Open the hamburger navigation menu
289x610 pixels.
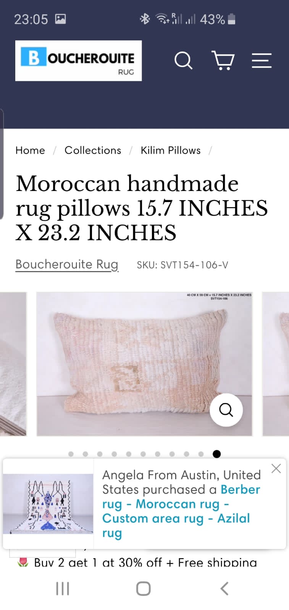point(262,61)
